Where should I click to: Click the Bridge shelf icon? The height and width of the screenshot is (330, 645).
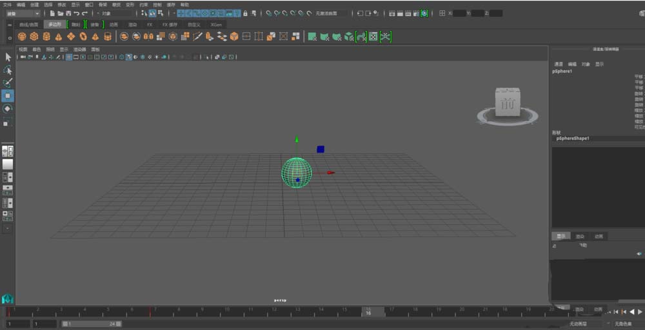[222, 37]
